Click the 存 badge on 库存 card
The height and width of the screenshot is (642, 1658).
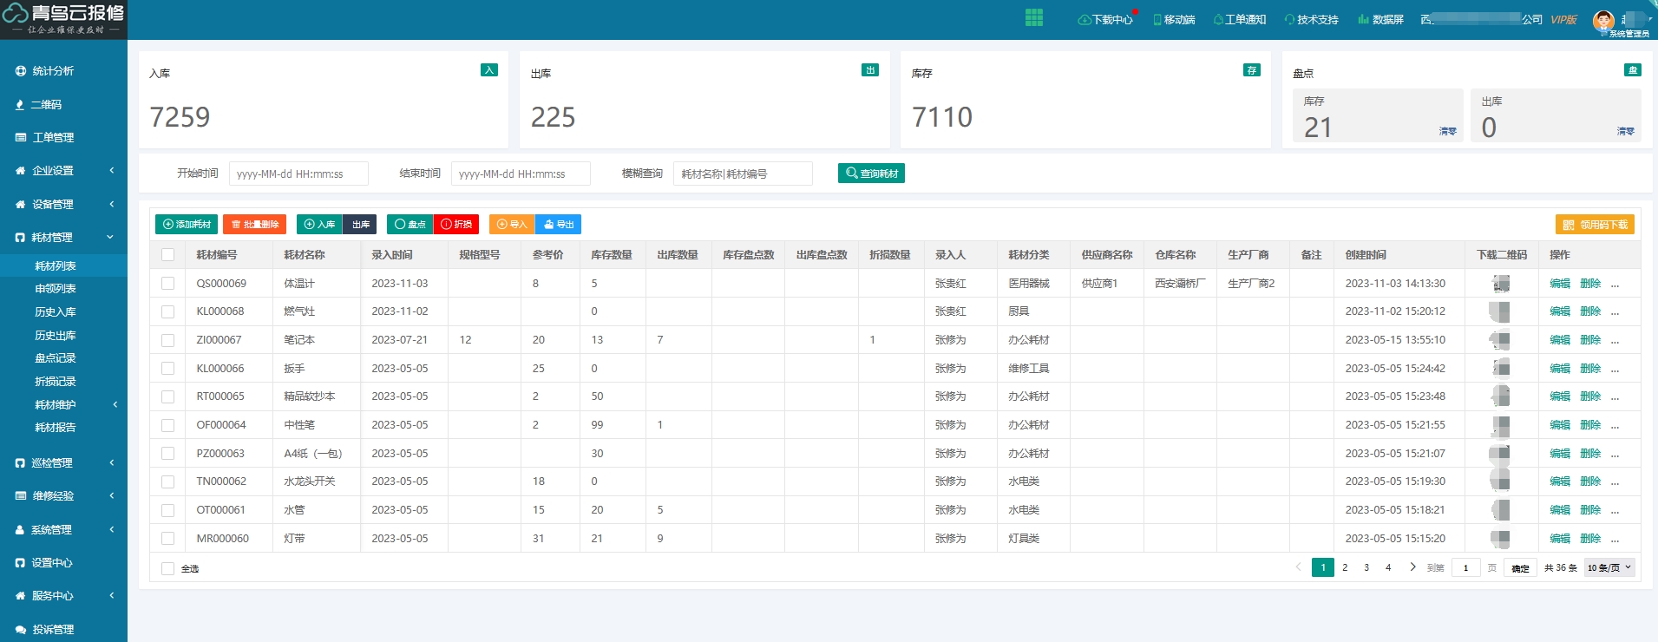(x=1251, y=70)
